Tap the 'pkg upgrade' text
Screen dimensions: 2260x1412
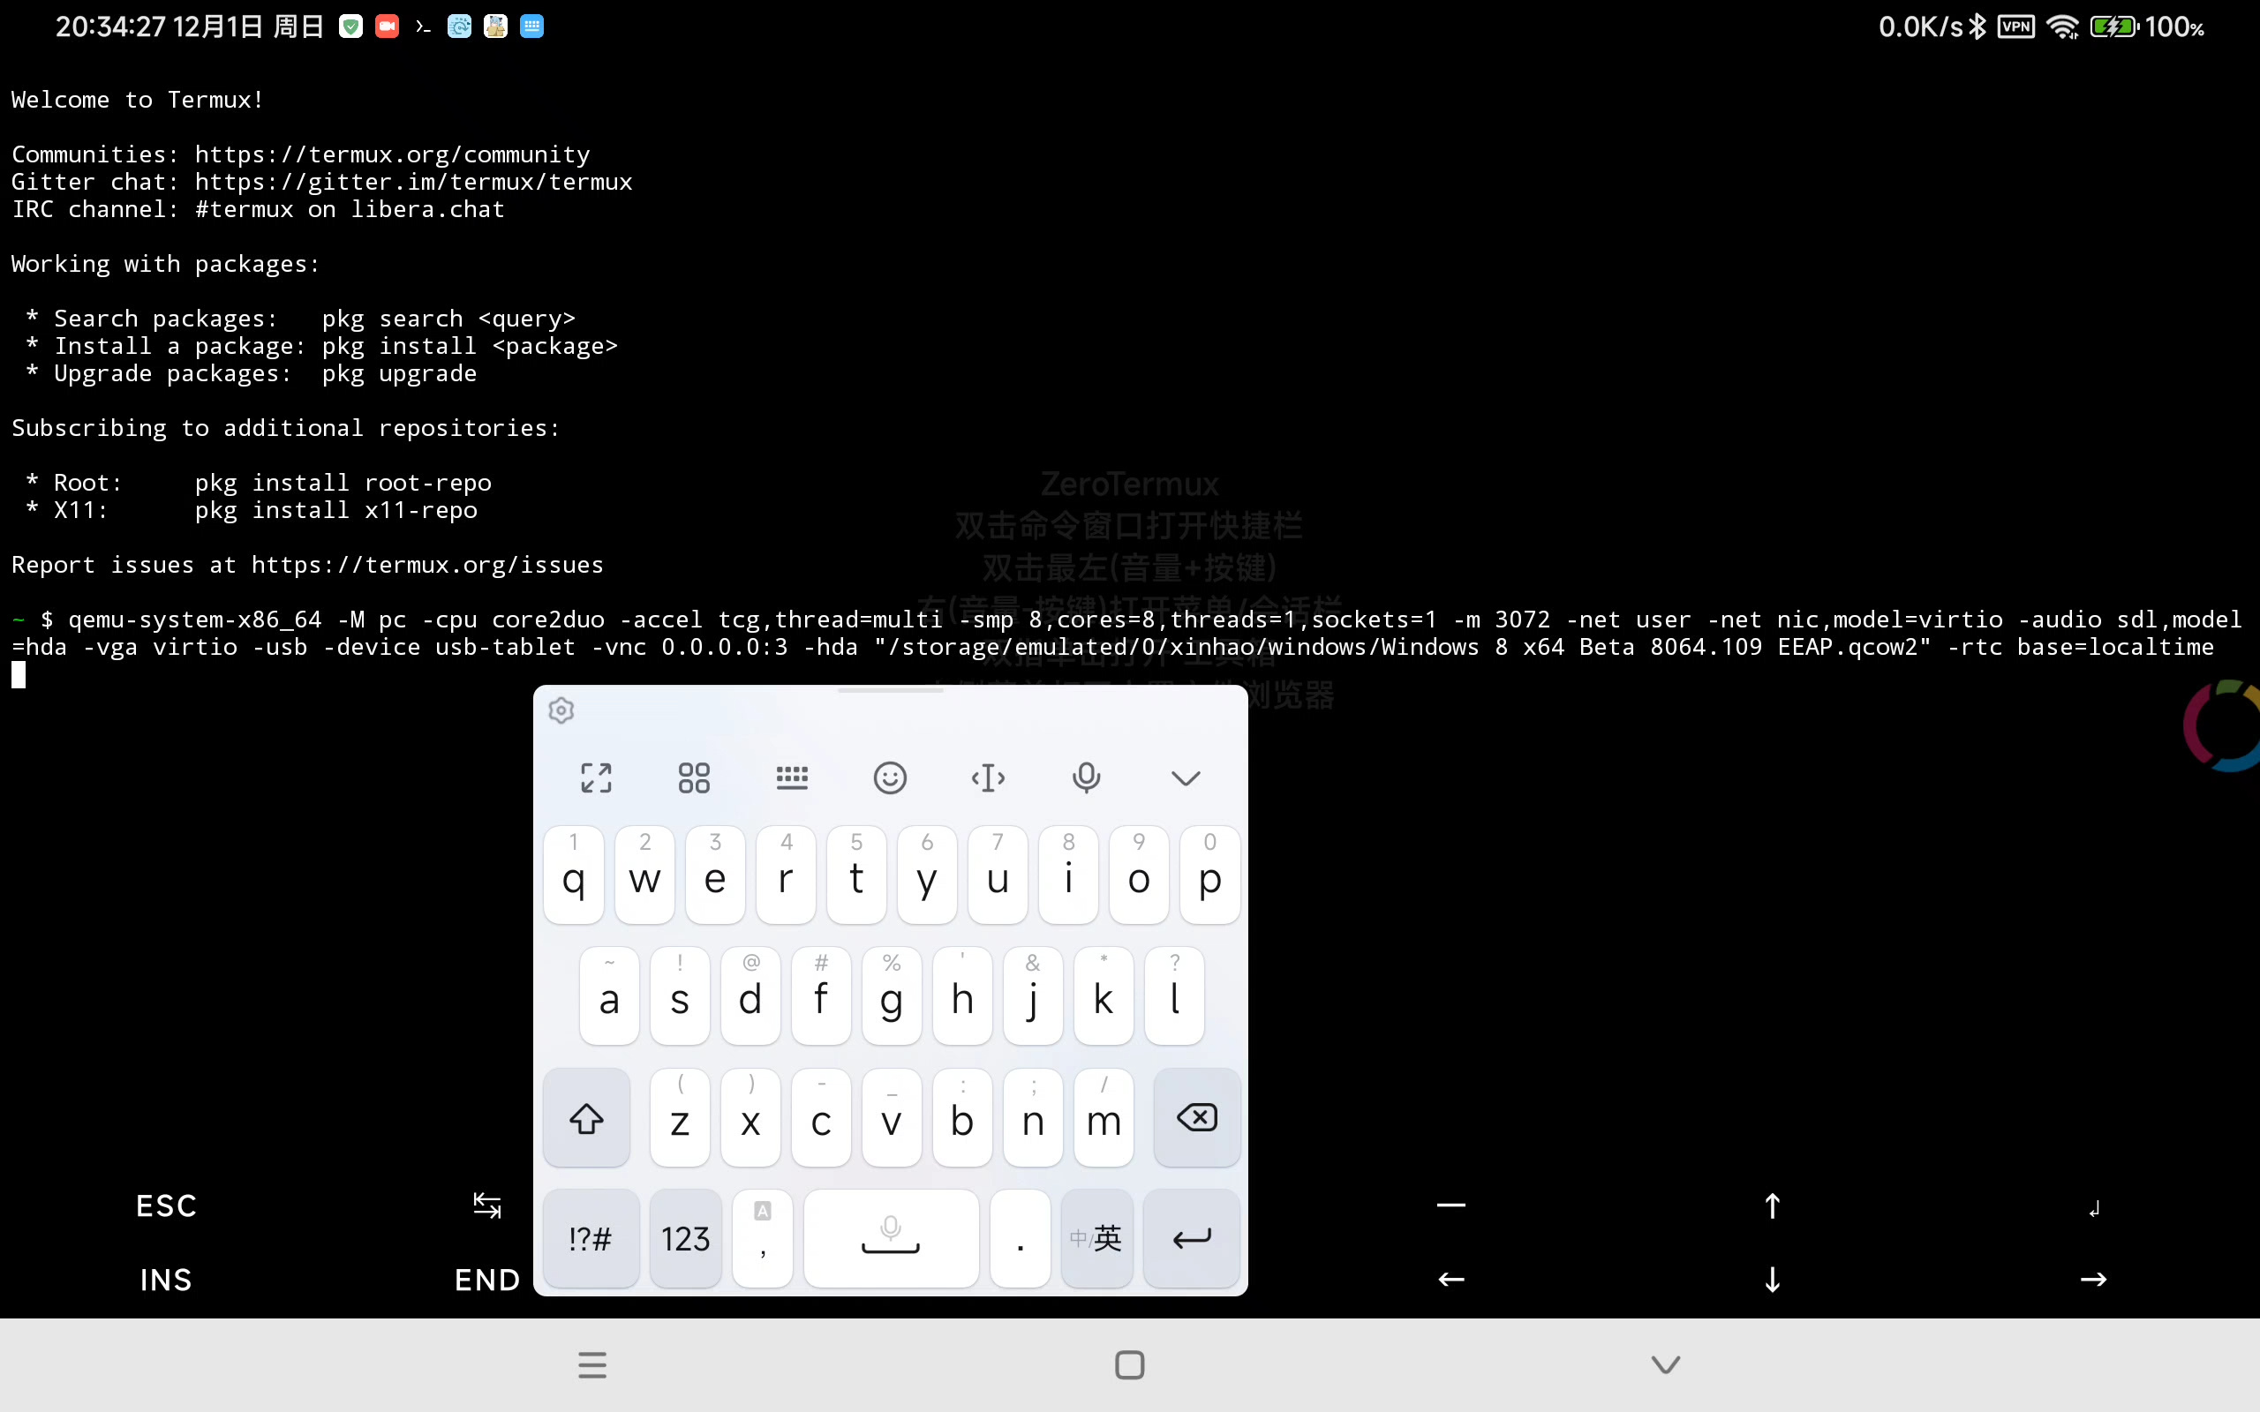click(400, 373)
